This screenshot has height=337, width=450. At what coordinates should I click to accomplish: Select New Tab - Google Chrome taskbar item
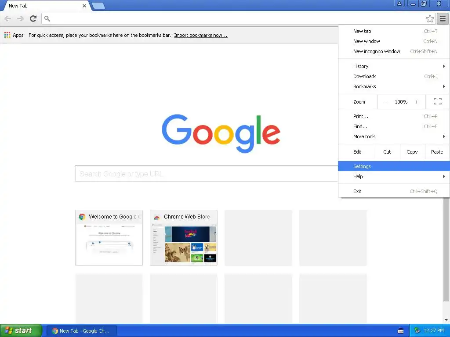pos(82,331)
